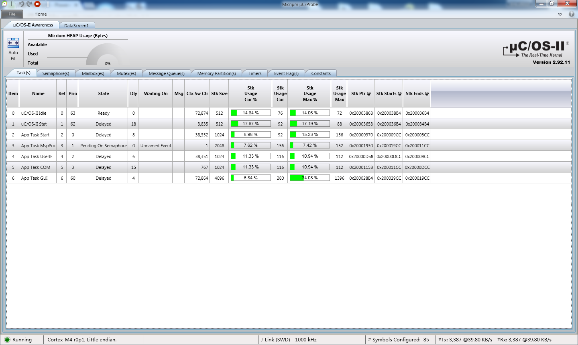The height and width of the screenshot is (345, 578).
Task: Click the 1396 max stack usage cell
Action: tap(340, 178)
